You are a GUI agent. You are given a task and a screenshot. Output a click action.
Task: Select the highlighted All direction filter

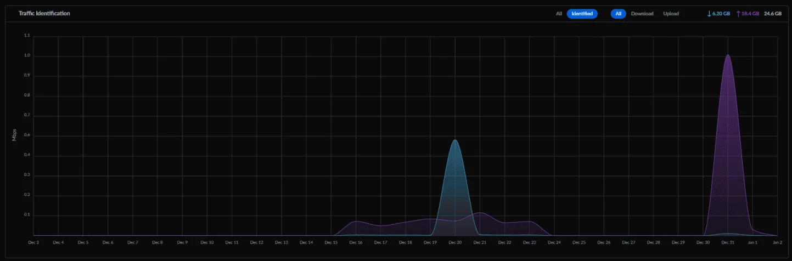[618, 14]
